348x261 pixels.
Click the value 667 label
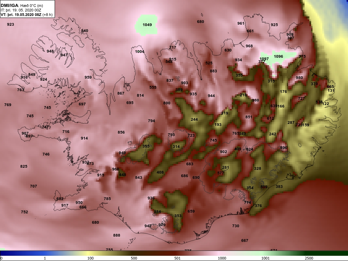(x=245, y=240)
